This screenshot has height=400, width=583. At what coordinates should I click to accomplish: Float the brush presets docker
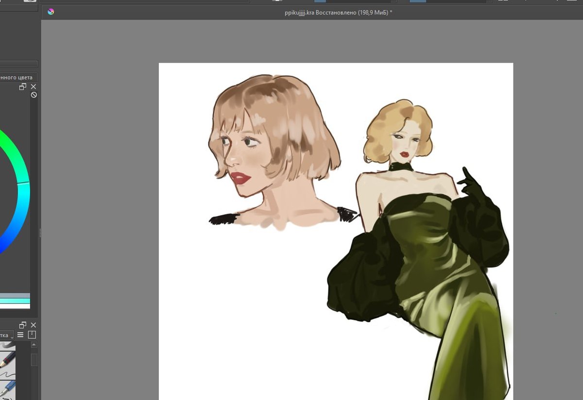tap(23, 325)
